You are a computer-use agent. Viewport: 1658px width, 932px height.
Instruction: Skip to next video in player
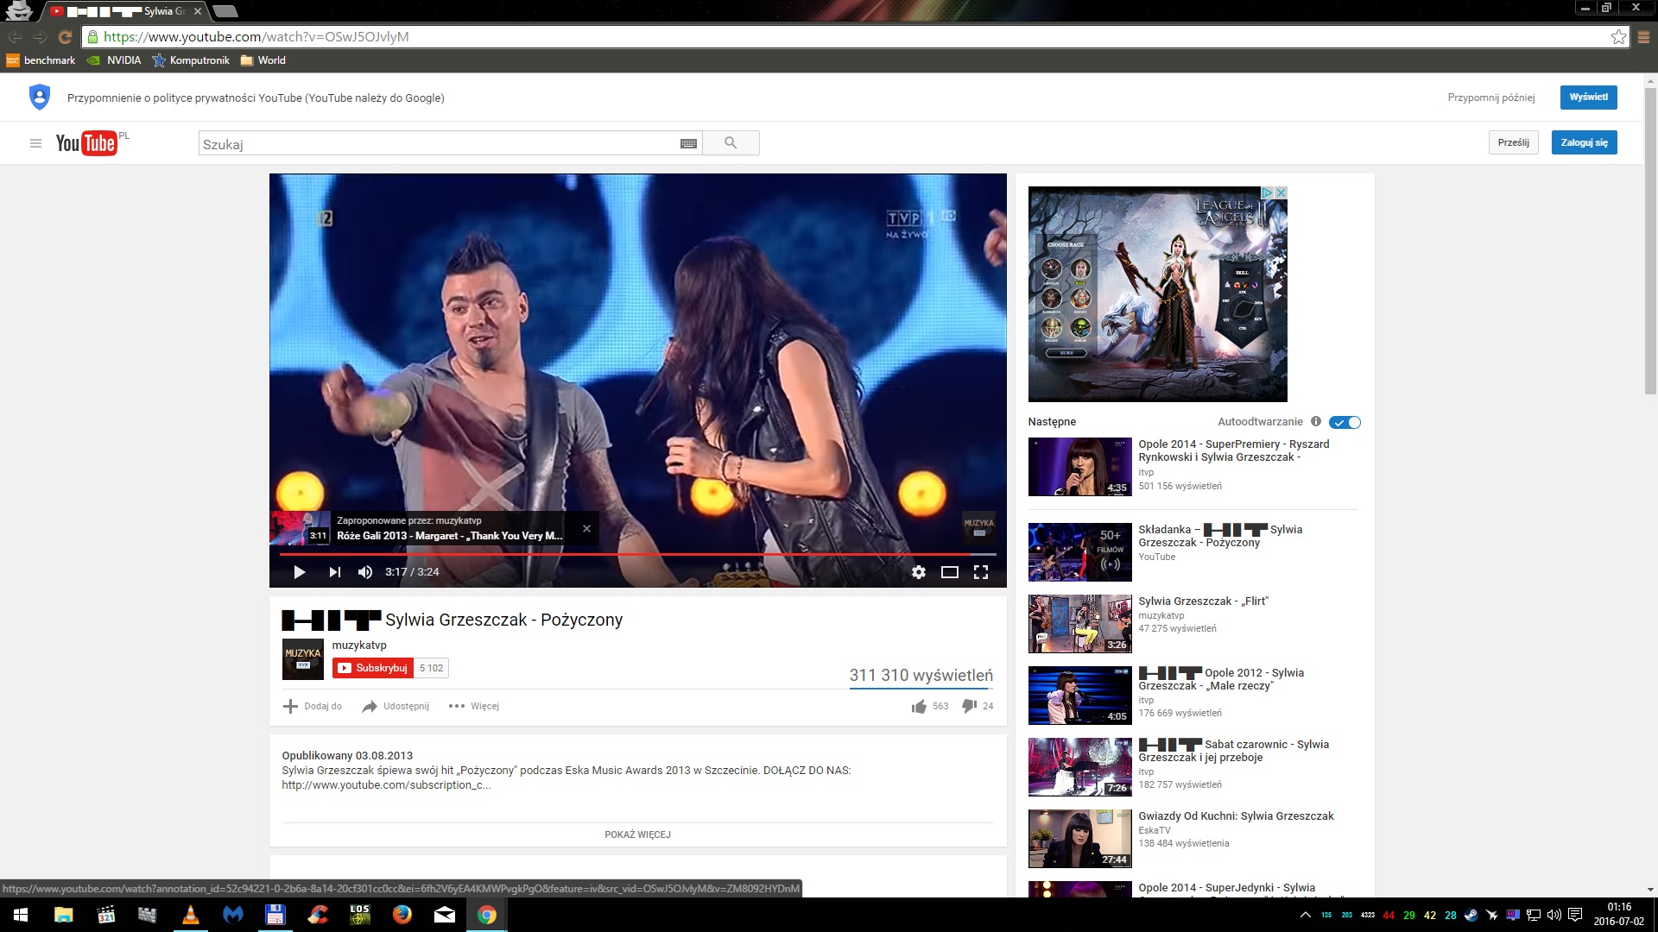334,572
